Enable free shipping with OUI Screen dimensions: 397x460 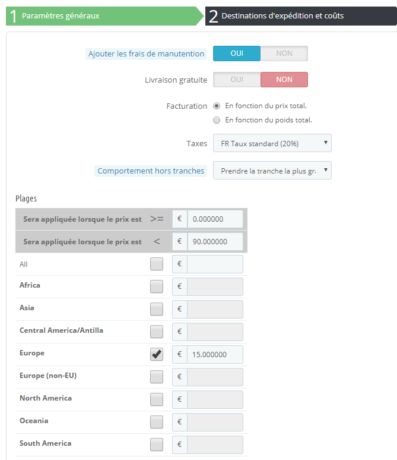point(237,80)
